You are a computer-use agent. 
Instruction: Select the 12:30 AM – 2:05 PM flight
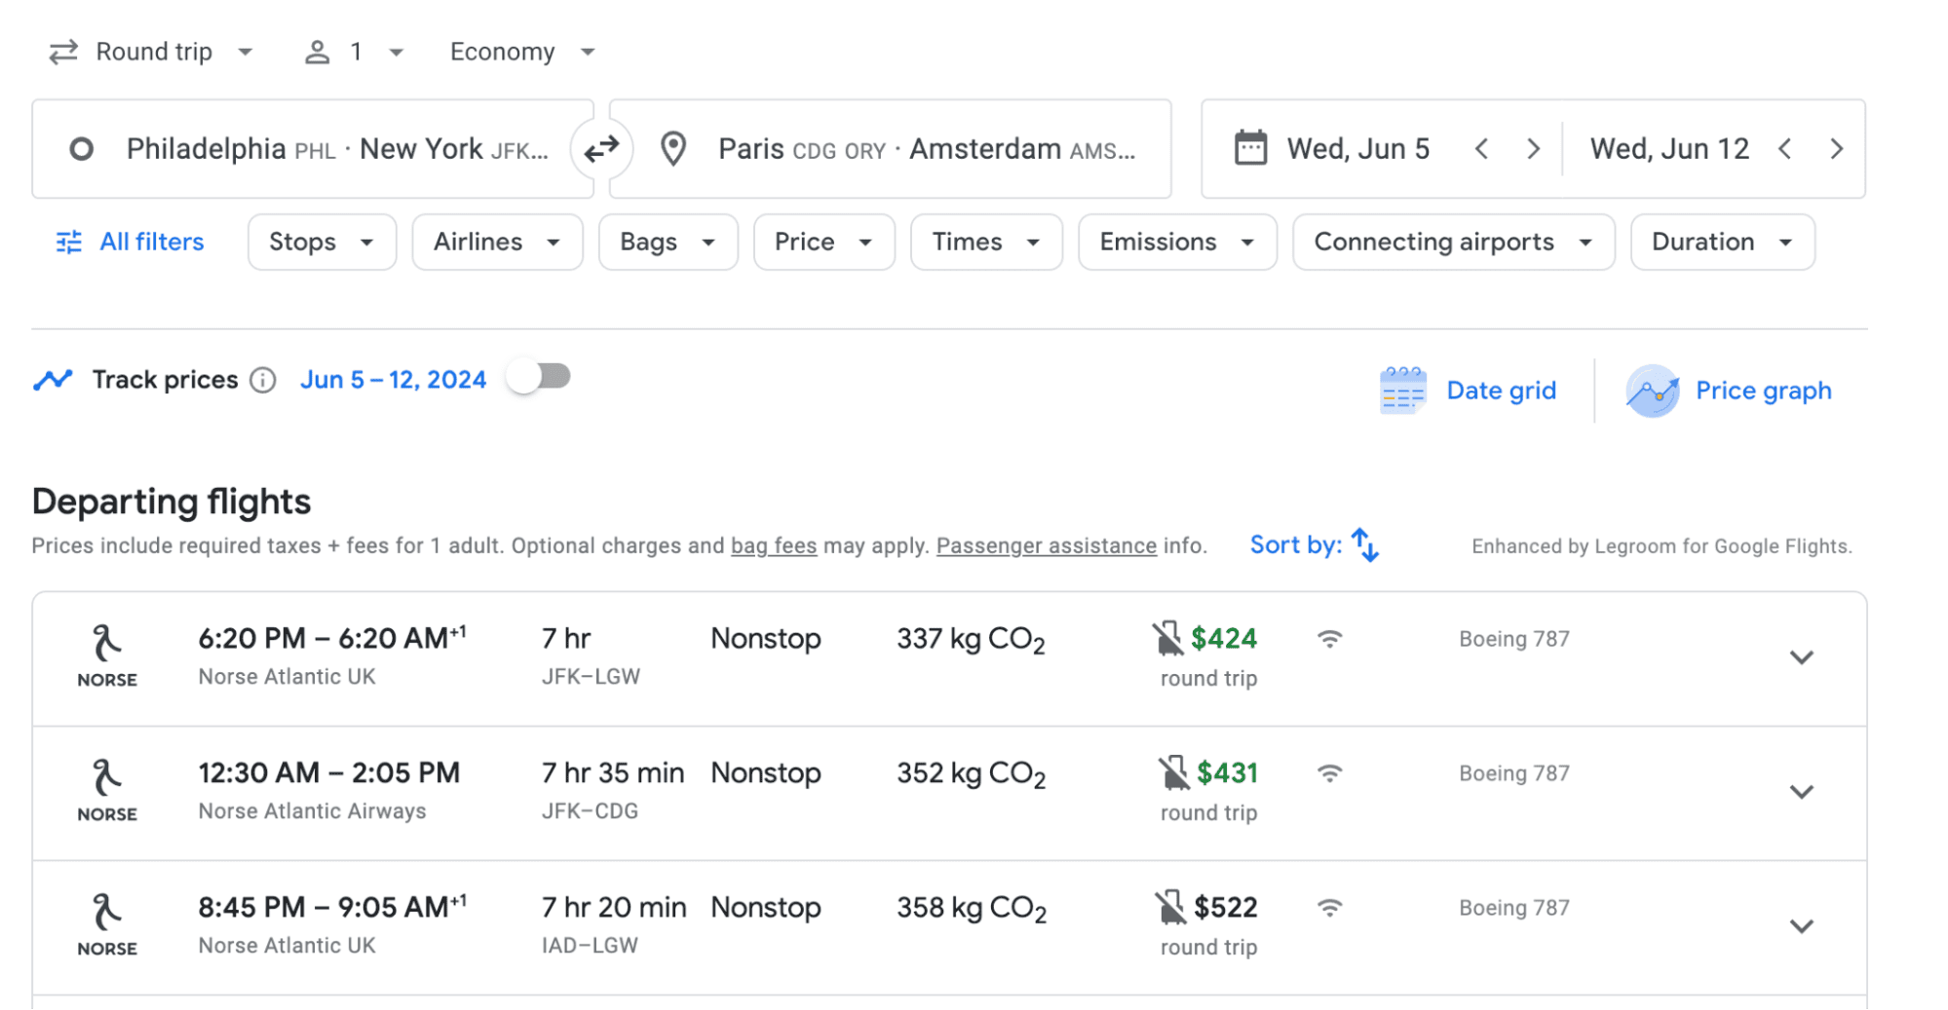949,793
